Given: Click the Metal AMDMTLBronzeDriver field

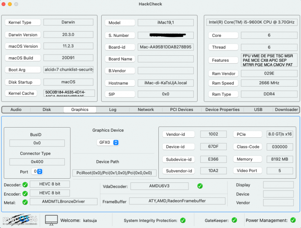Looking at the screenshot, I should tap(64, 202).
